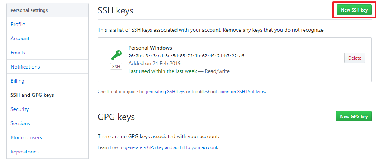380x159 pixels.
Task: Go to Repositories settings
Action: tap(25, 152)
